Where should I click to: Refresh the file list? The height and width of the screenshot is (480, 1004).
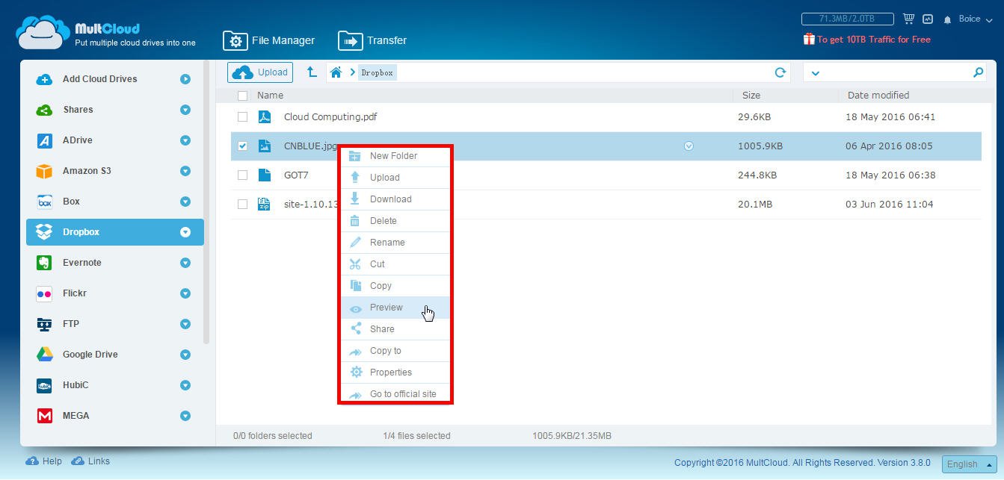780,72
